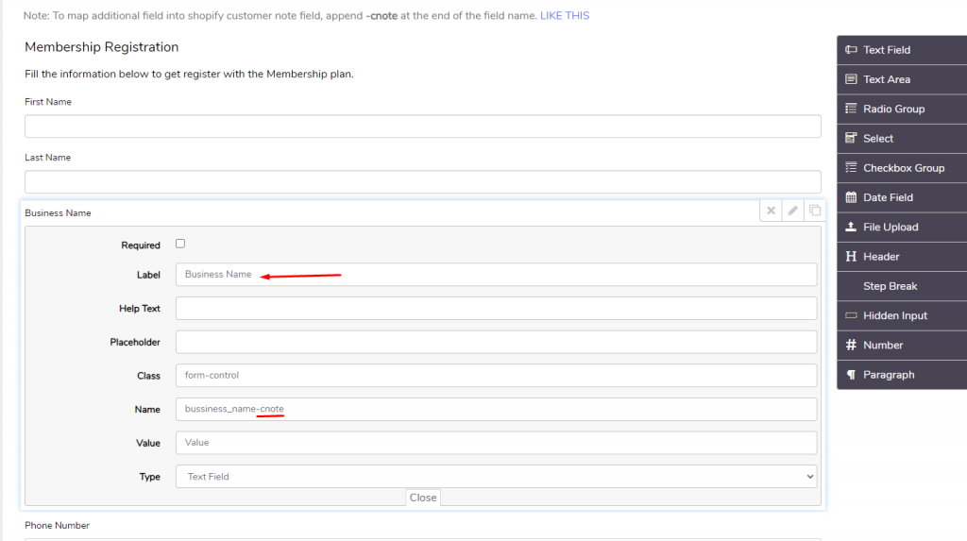Add a Checkbox Group element
The height and width of the screenshot is (541, 967).
[x=902, y=168]
